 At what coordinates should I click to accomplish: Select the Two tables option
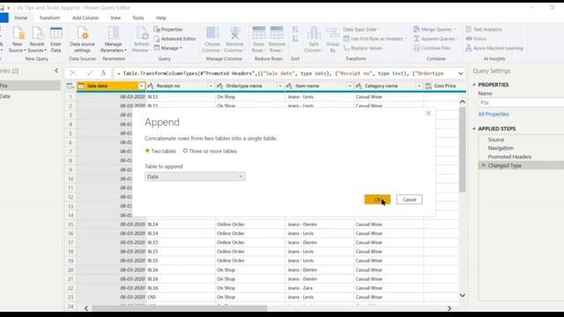160,151
